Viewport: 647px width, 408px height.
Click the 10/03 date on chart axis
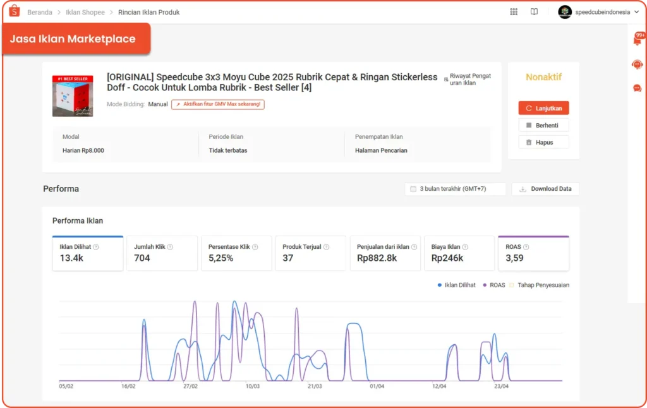tap(253, 387)
